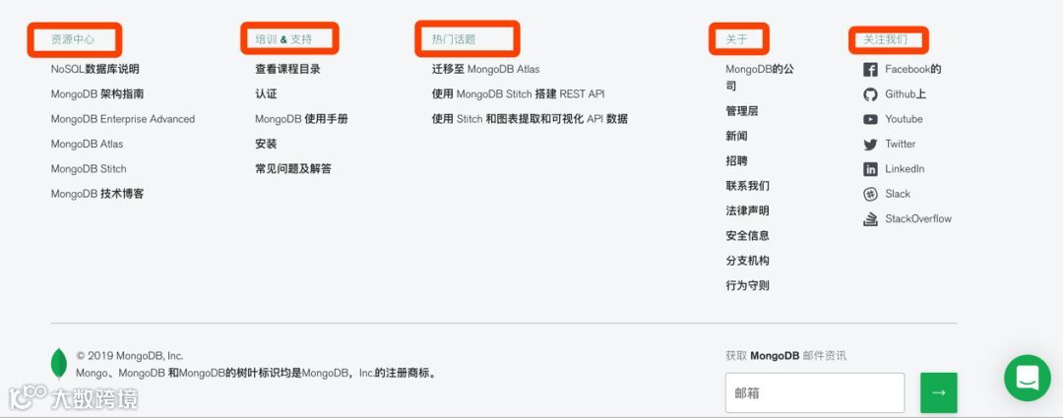Open 招聘 careers link

click(736, 160)
